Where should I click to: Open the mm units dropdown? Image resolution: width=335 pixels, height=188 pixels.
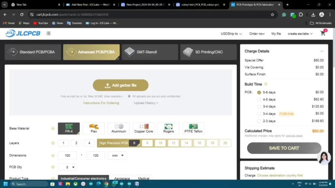(117, 155)
